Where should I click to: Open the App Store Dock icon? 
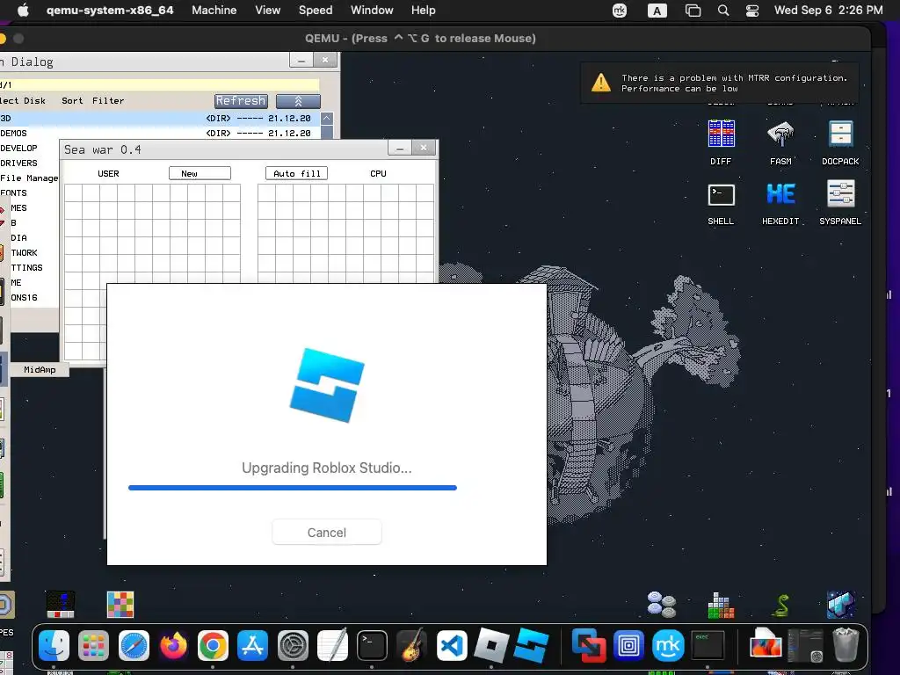pos(252,646)
